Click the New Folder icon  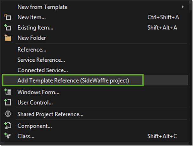tap(8, 37)
